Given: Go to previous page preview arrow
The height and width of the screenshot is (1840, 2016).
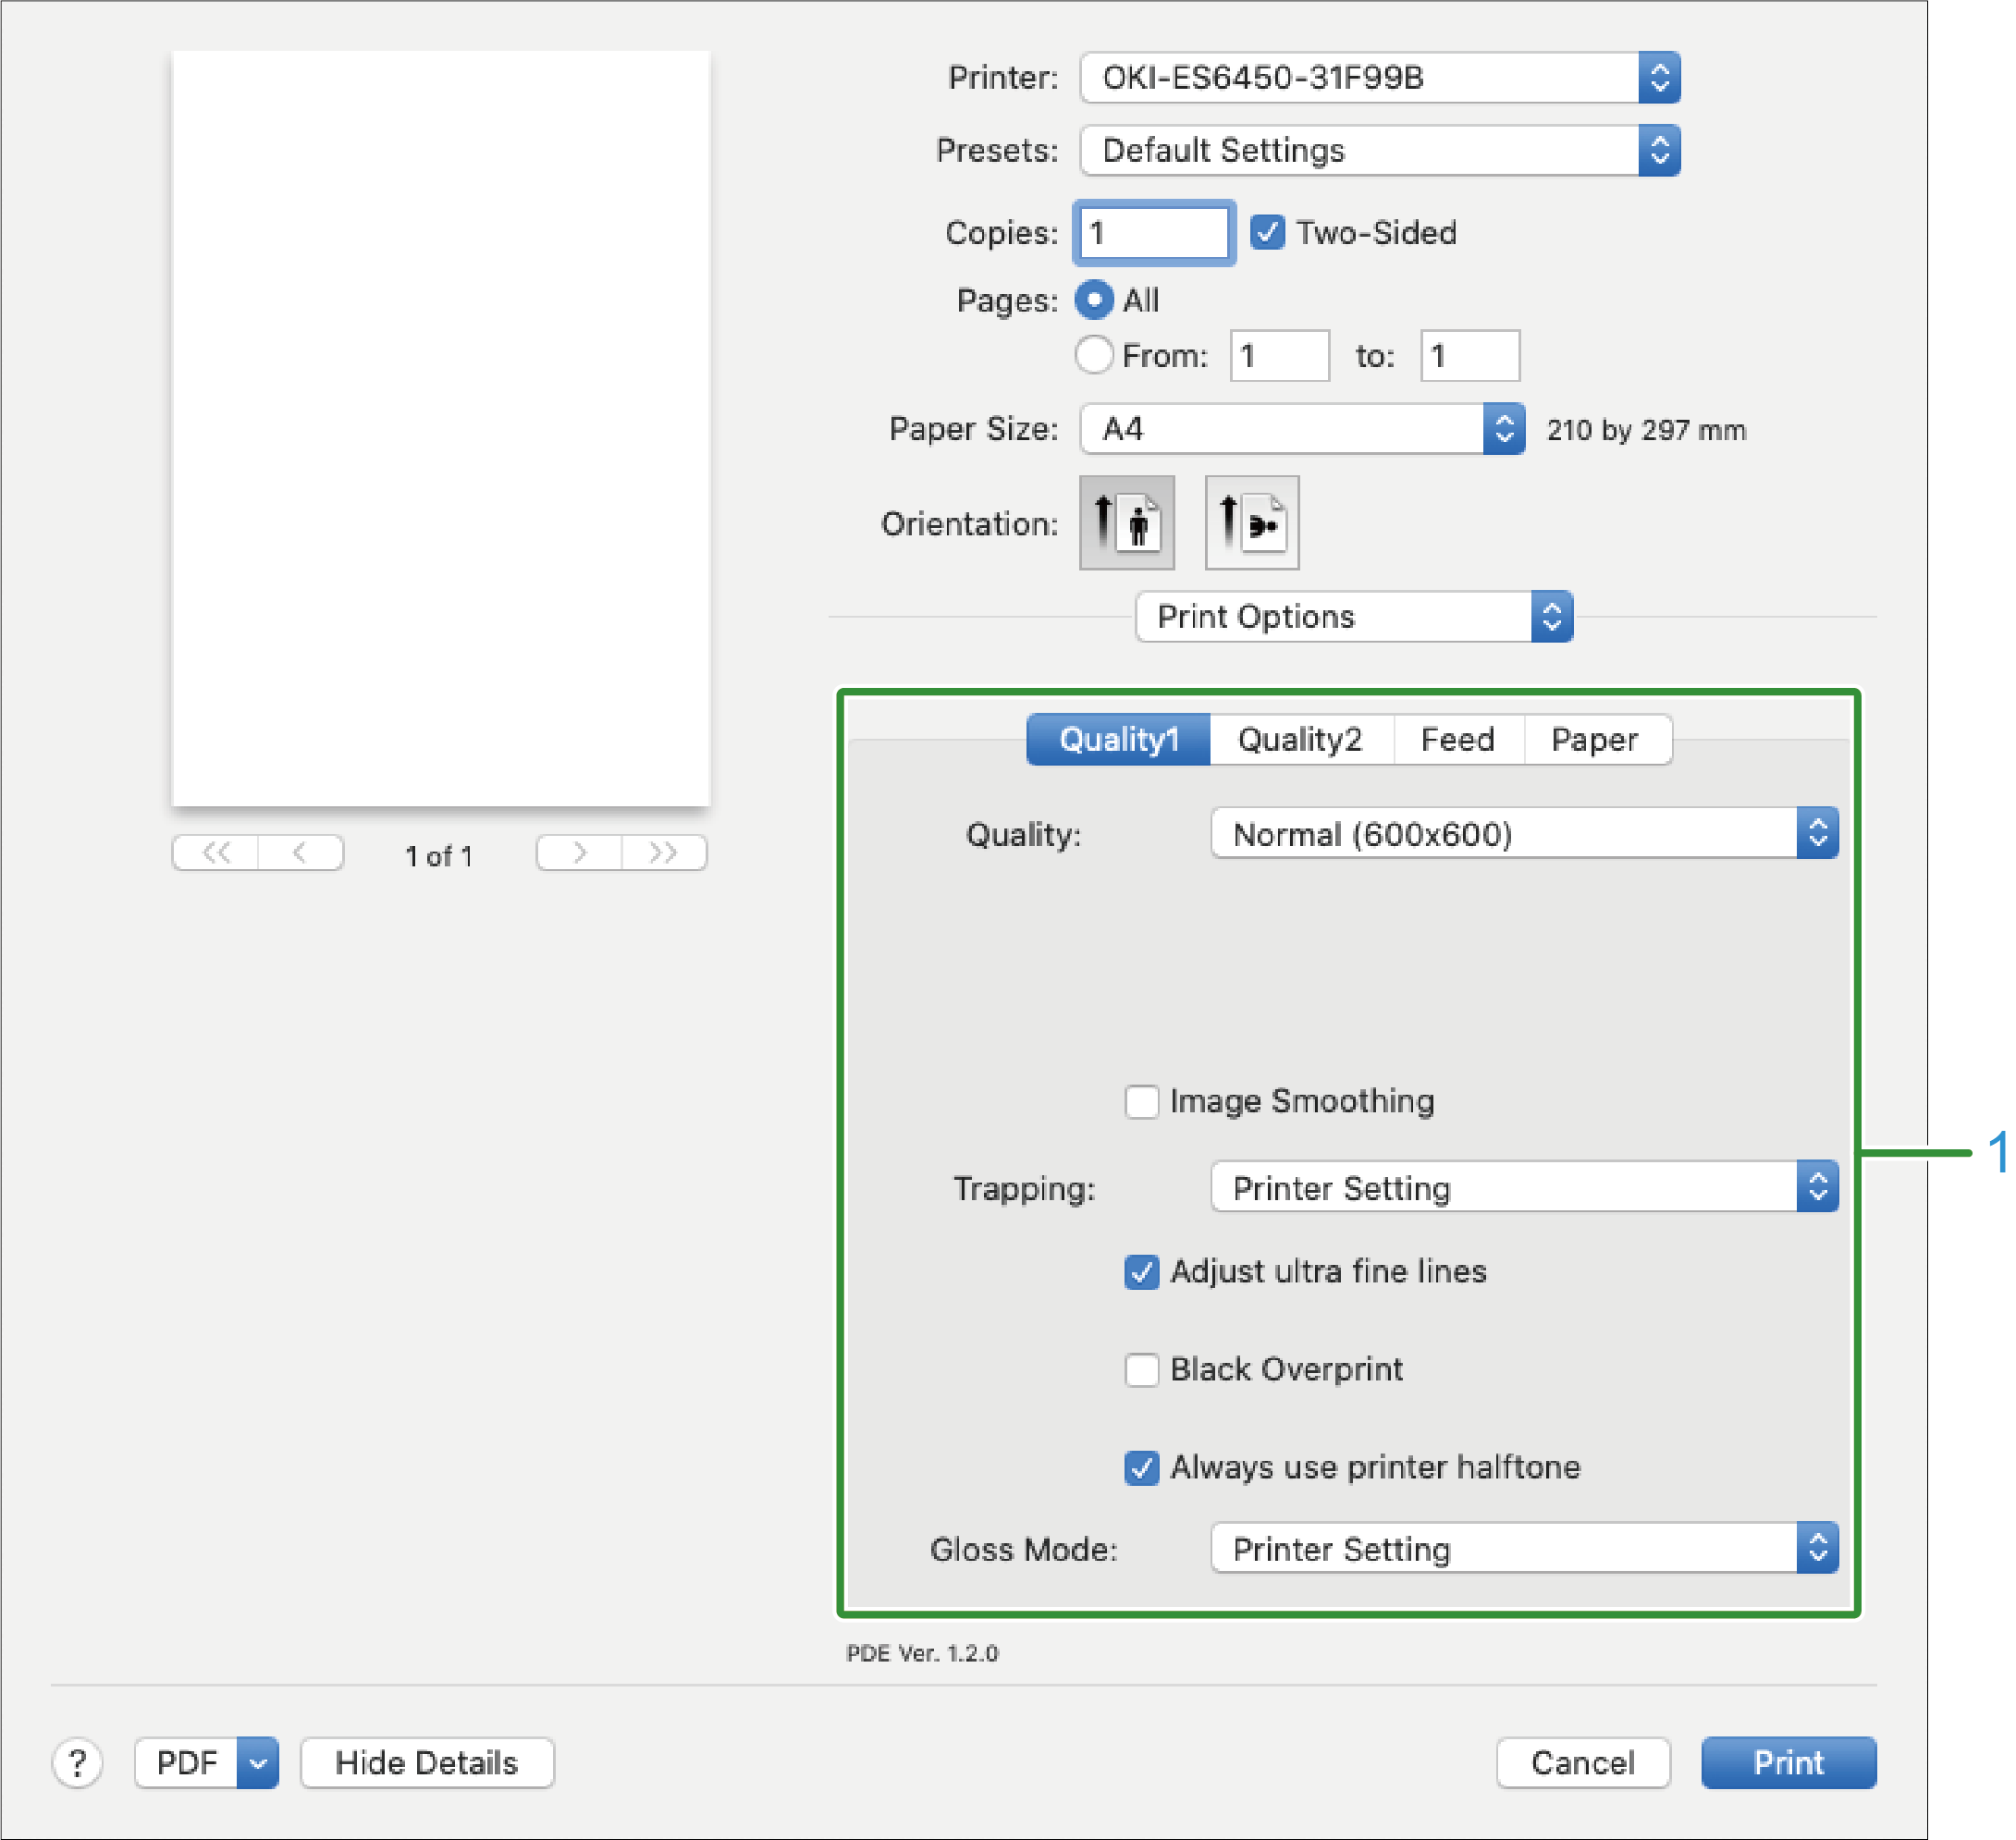Looking at the screenshot, I should tap(300, 853).
